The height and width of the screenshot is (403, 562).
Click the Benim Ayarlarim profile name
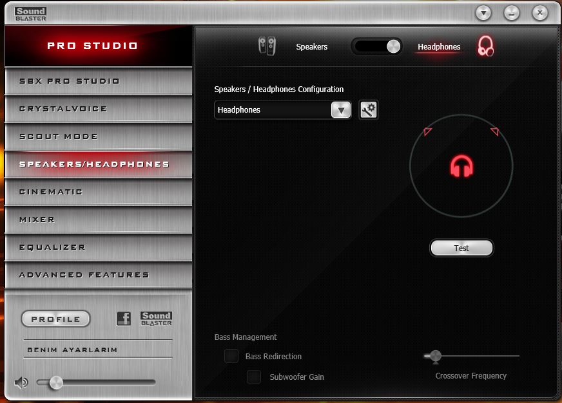tap(72, 350)
